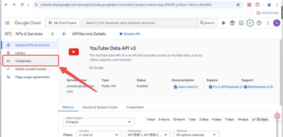Open the Google Cloud navigation hamburger menu
Screen dimensions: 283x137
8,23
